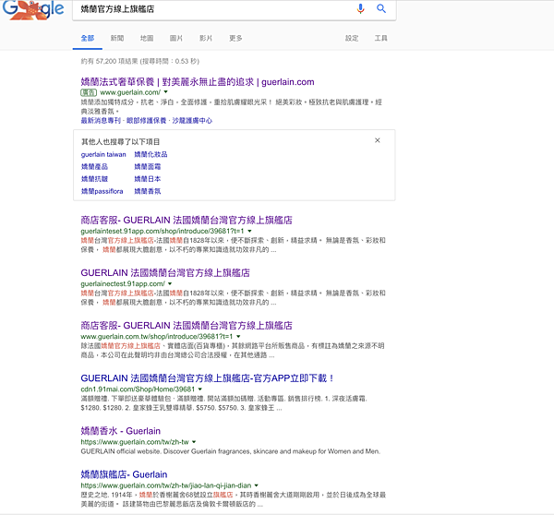Expand dropdown arrow next to www.guerlain.com/
Viewport: 554px width, 515px height.
coord(165,92)
